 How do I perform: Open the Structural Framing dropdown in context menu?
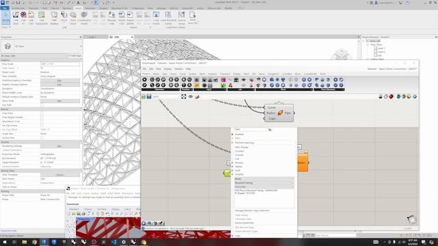coord(264,183)
